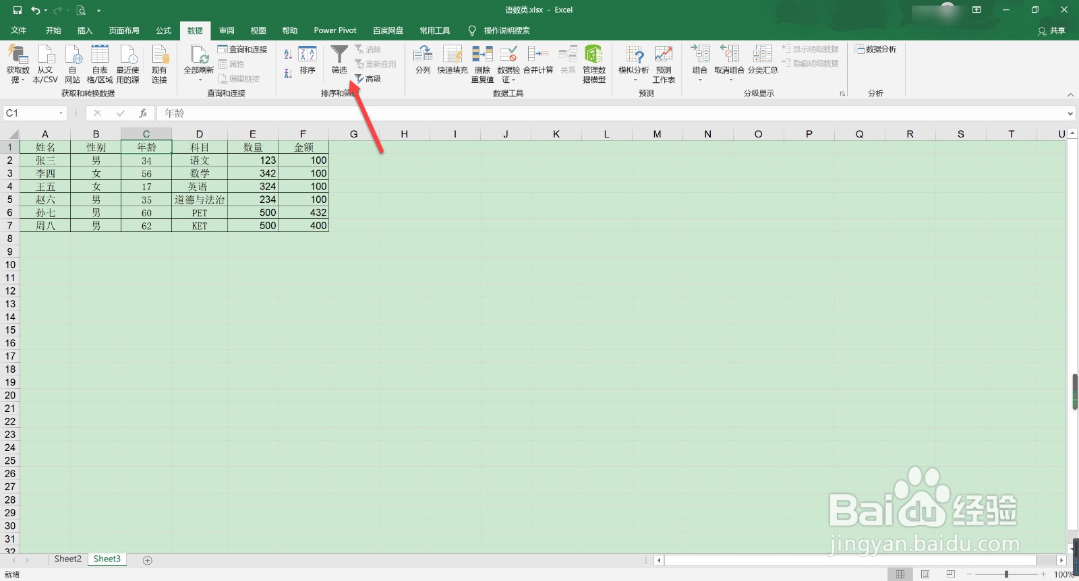Get data From Table/Range

pyautogui.click(x=100, y=64)
